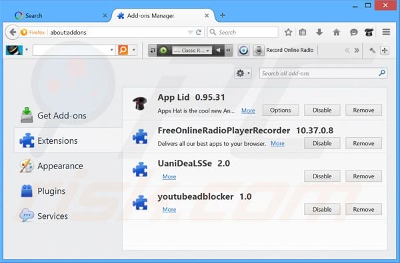Image resolution: width=400 pixels, height=263 pixels.
Task: Show previous toolbar items left chevrons
Action: pos(347,50)
